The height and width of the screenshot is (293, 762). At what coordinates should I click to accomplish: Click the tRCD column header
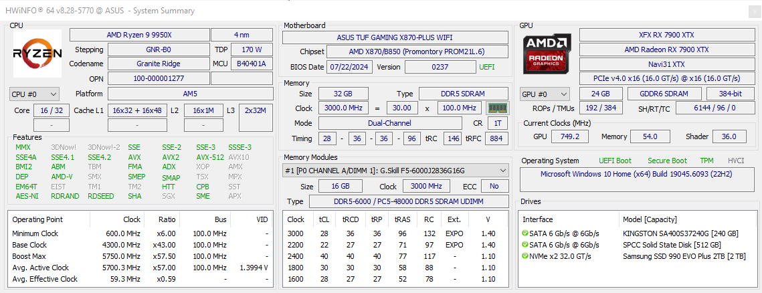click(351, 219)
